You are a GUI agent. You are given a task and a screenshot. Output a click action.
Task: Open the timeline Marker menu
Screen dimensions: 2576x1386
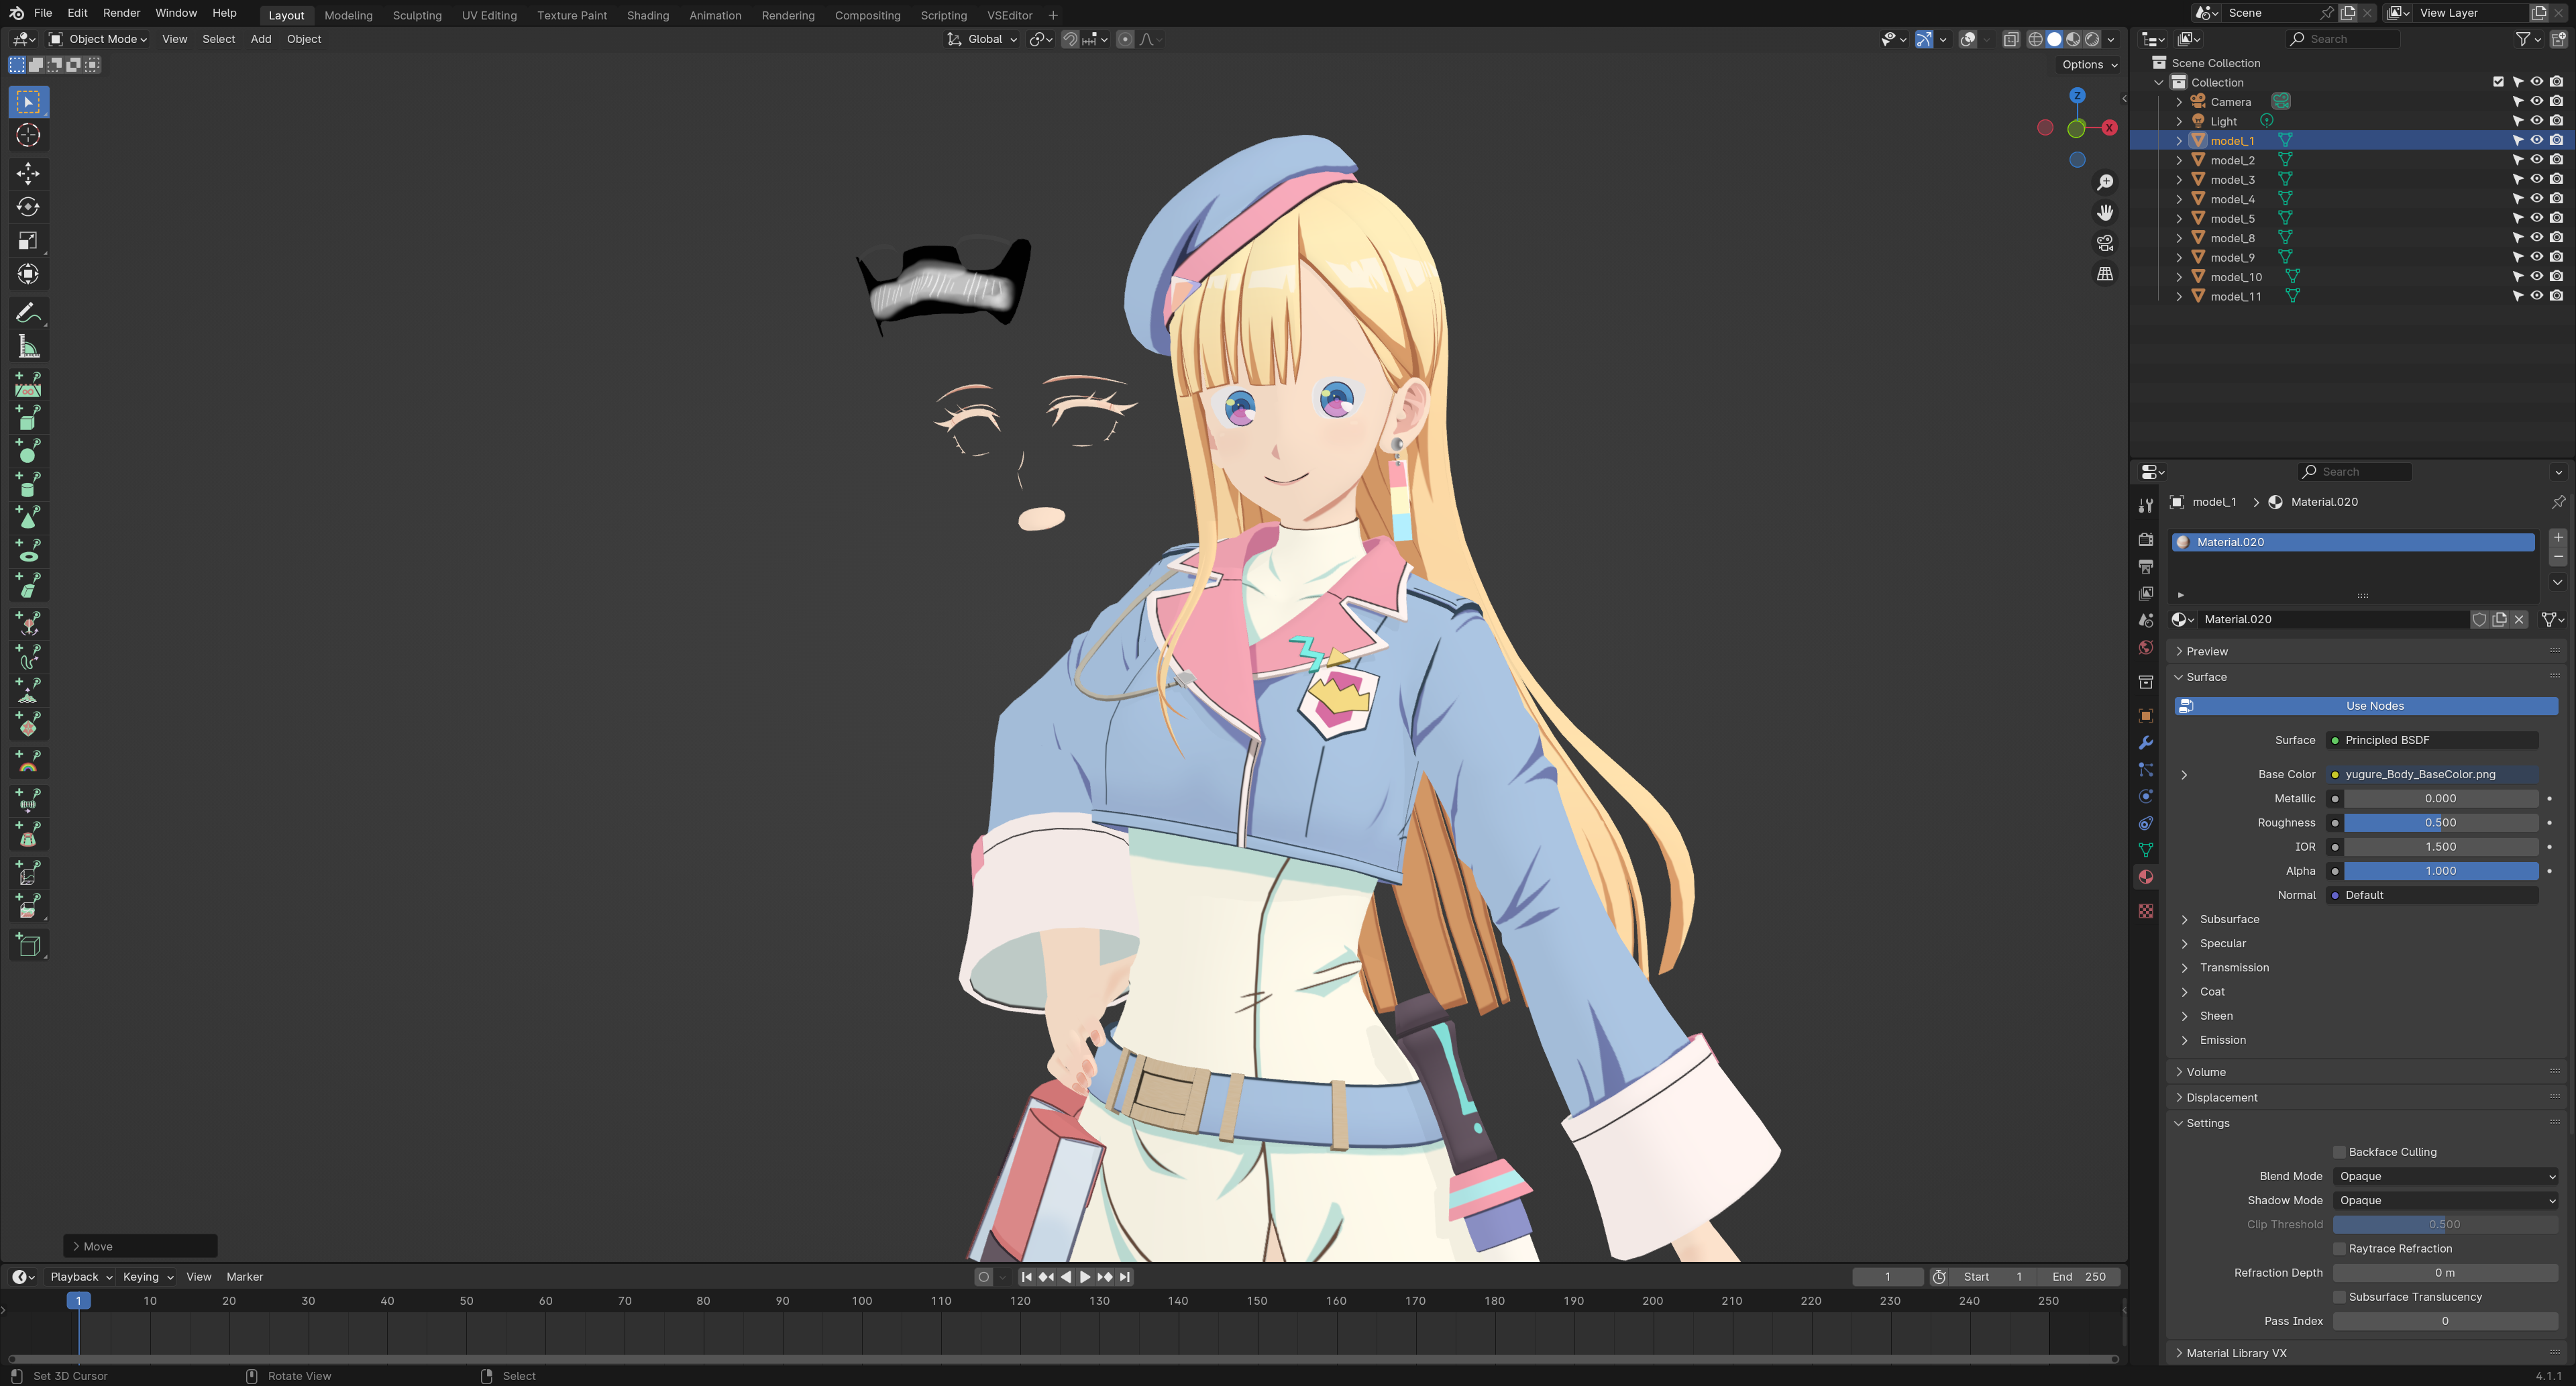245,1277
